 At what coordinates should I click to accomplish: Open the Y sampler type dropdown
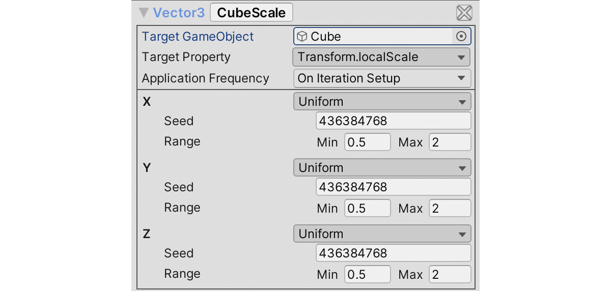point(382,168)
